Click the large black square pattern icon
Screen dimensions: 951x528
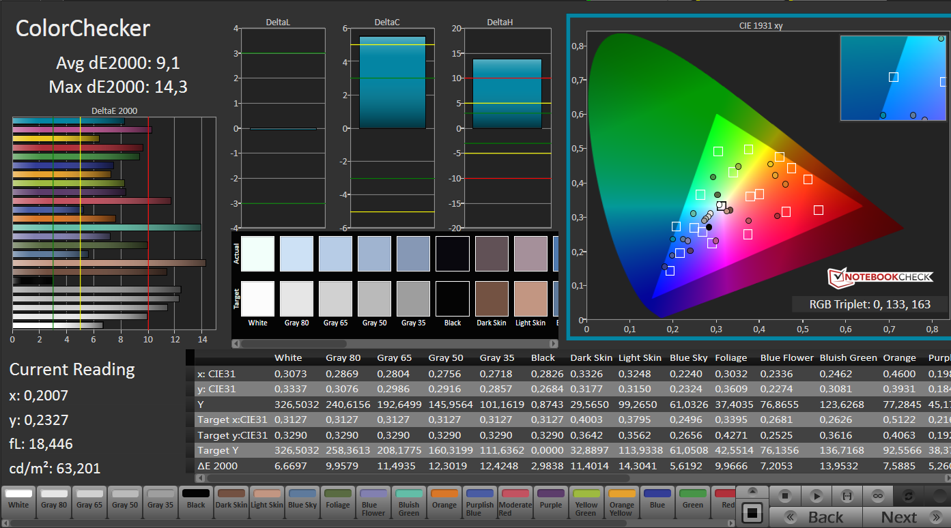752,512
